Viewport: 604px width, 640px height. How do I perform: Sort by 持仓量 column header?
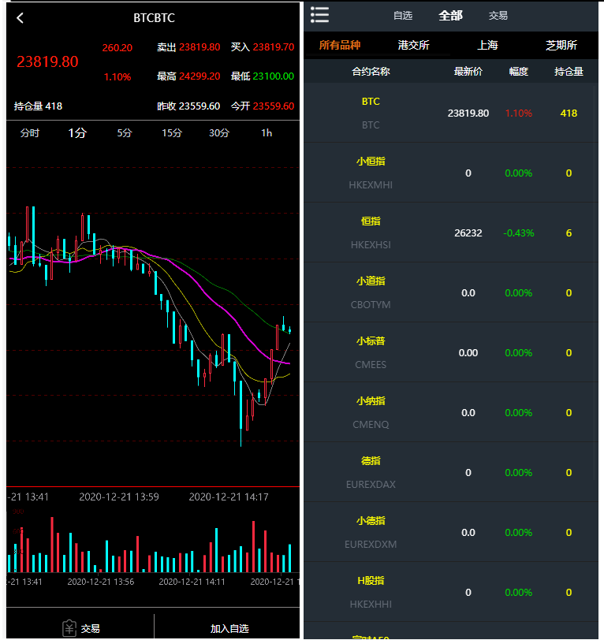pos(569,72)
